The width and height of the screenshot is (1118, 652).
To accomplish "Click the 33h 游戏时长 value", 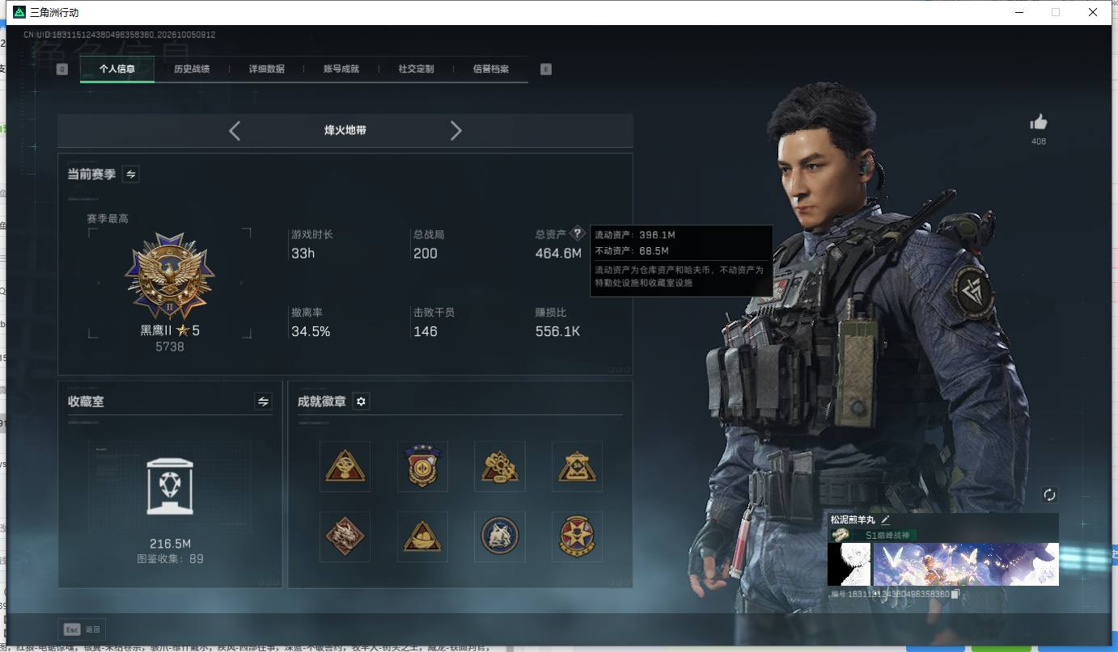I will [303, 254].
